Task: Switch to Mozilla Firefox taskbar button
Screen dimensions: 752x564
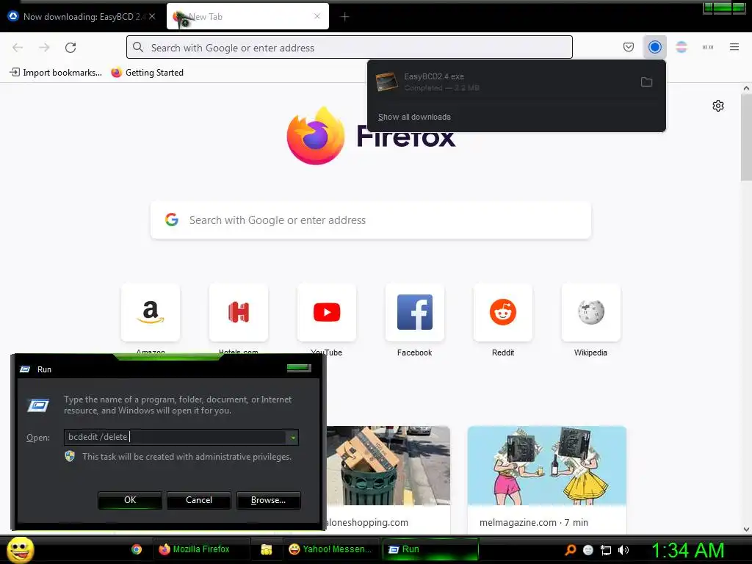Action: click(x=201, y=549)
